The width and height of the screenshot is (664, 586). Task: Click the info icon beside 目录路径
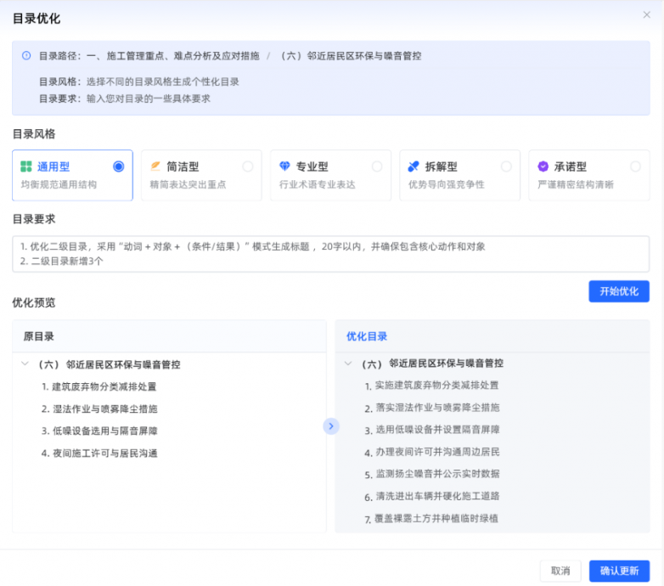tap(26, 55)
